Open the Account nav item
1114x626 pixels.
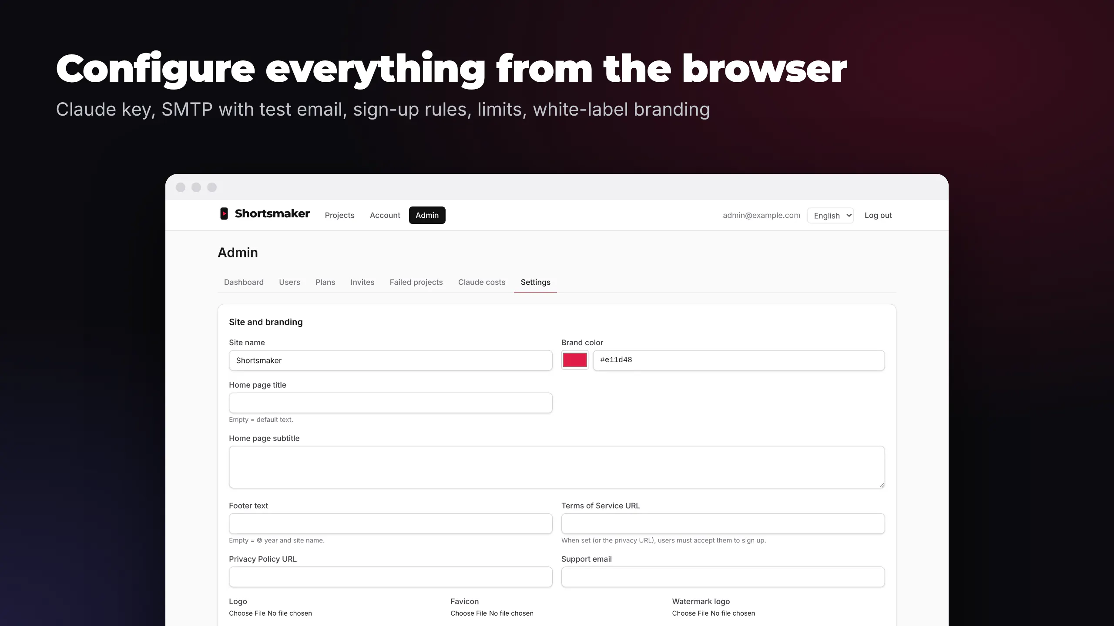pos(385,215)
